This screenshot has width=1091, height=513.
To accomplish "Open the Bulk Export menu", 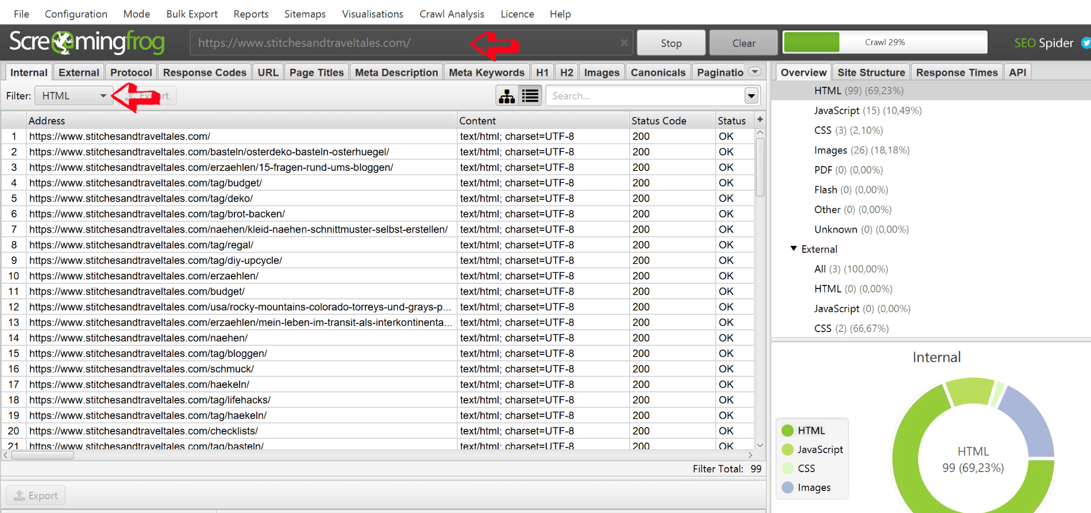I will click(192, 14).
